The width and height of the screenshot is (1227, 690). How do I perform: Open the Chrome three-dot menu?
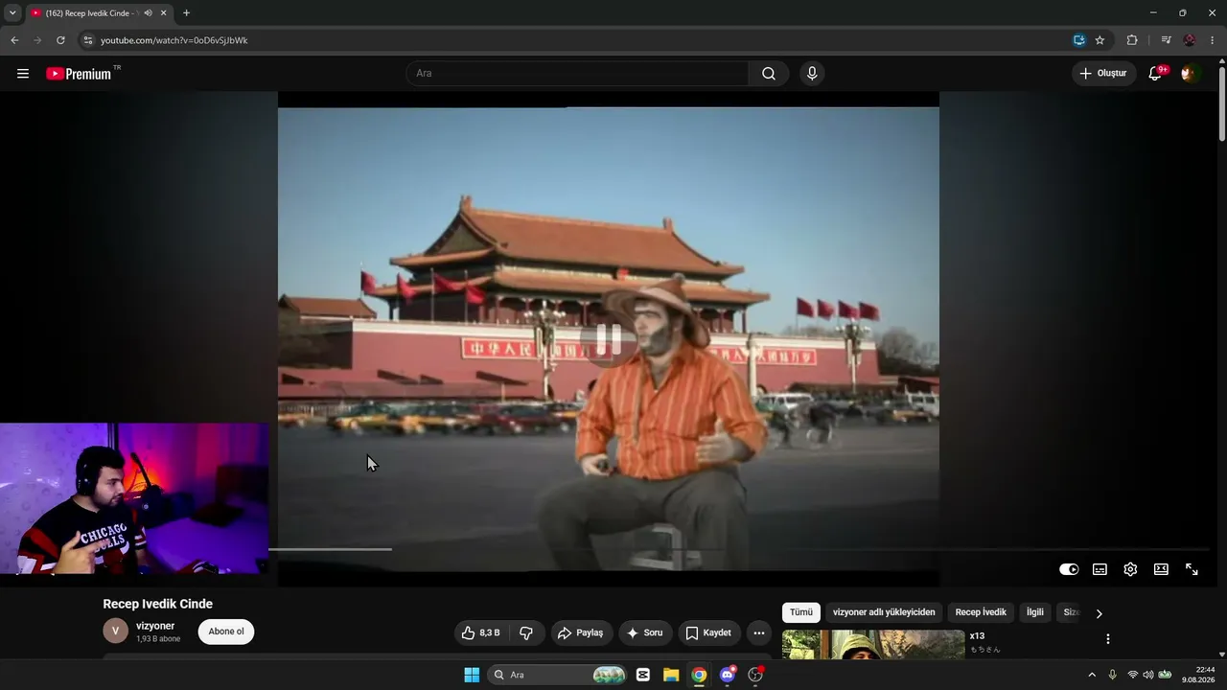1213,40
